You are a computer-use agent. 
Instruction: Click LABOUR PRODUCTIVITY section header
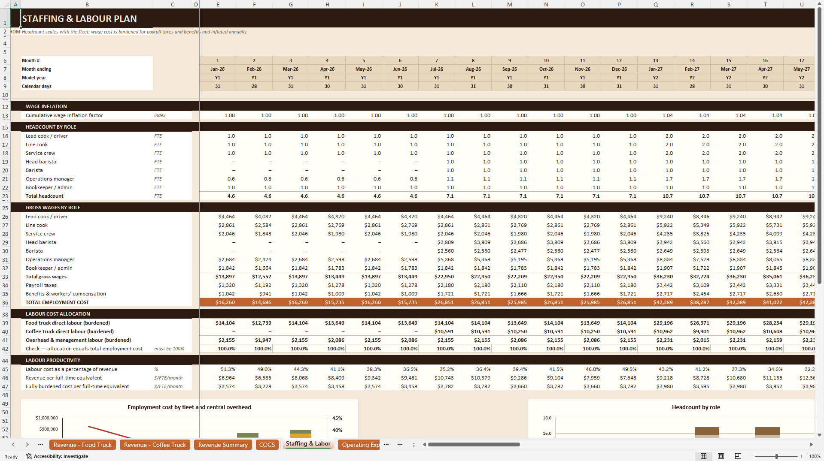click(53, 360)
